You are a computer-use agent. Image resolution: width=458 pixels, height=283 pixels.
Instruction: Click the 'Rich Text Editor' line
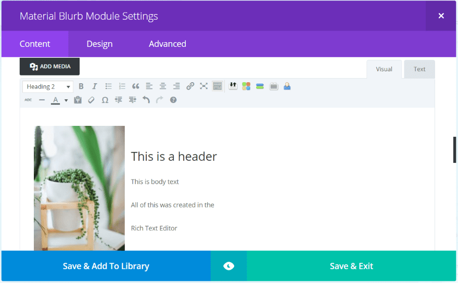(x=154, y=228)
